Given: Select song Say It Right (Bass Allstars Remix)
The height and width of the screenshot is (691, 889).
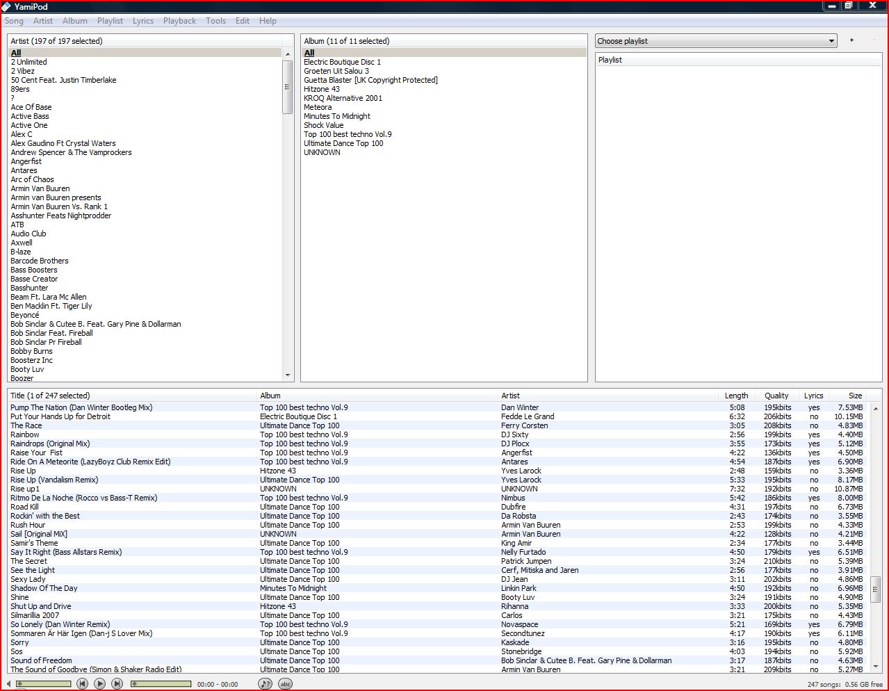Looking at the screenshot, I should coord(66,552).
